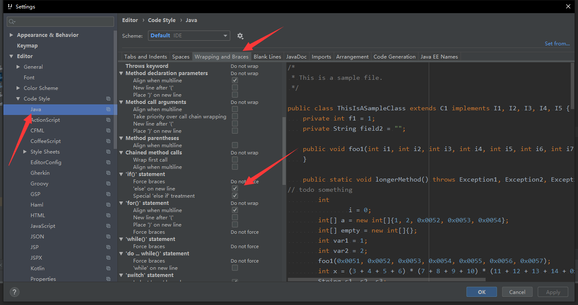578x305 pixels.
Task: Toggle 'while' on new line checkbox
Action: 235,268
